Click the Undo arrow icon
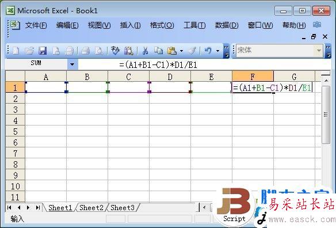The image size is (336, 228). click(208, 51)
